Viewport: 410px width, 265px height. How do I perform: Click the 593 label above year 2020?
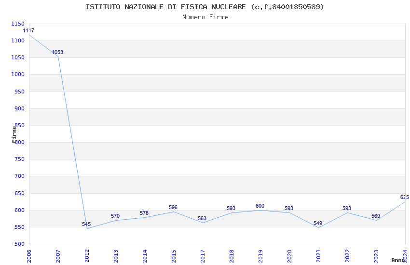click(x=289, y=208)
